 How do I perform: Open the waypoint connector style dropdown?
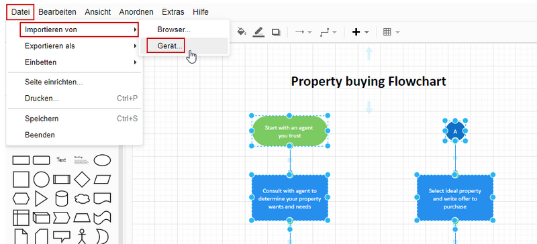tap(328, 32)
